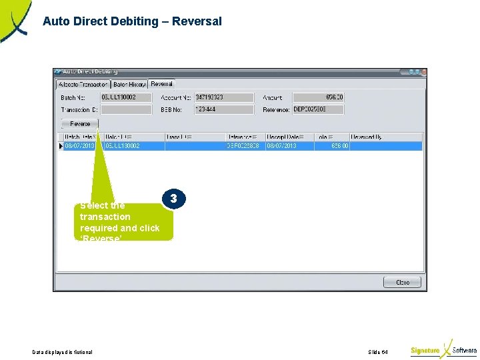Click the Reverse button

click(79, 124)
